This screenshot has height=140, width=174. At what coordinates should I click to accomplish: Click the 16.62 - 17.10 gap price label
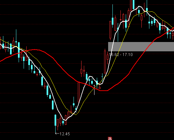click(x=121, y=54)
